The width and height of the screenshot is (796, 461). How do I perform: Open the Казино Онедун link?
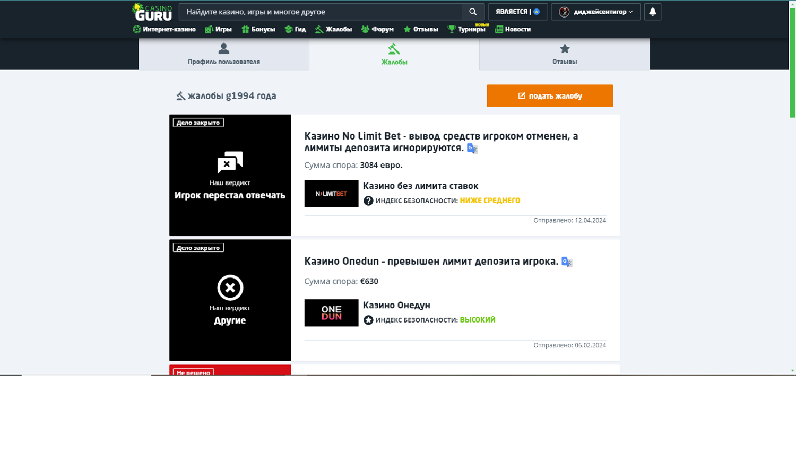pyautogui.click(x=396, y=305)
